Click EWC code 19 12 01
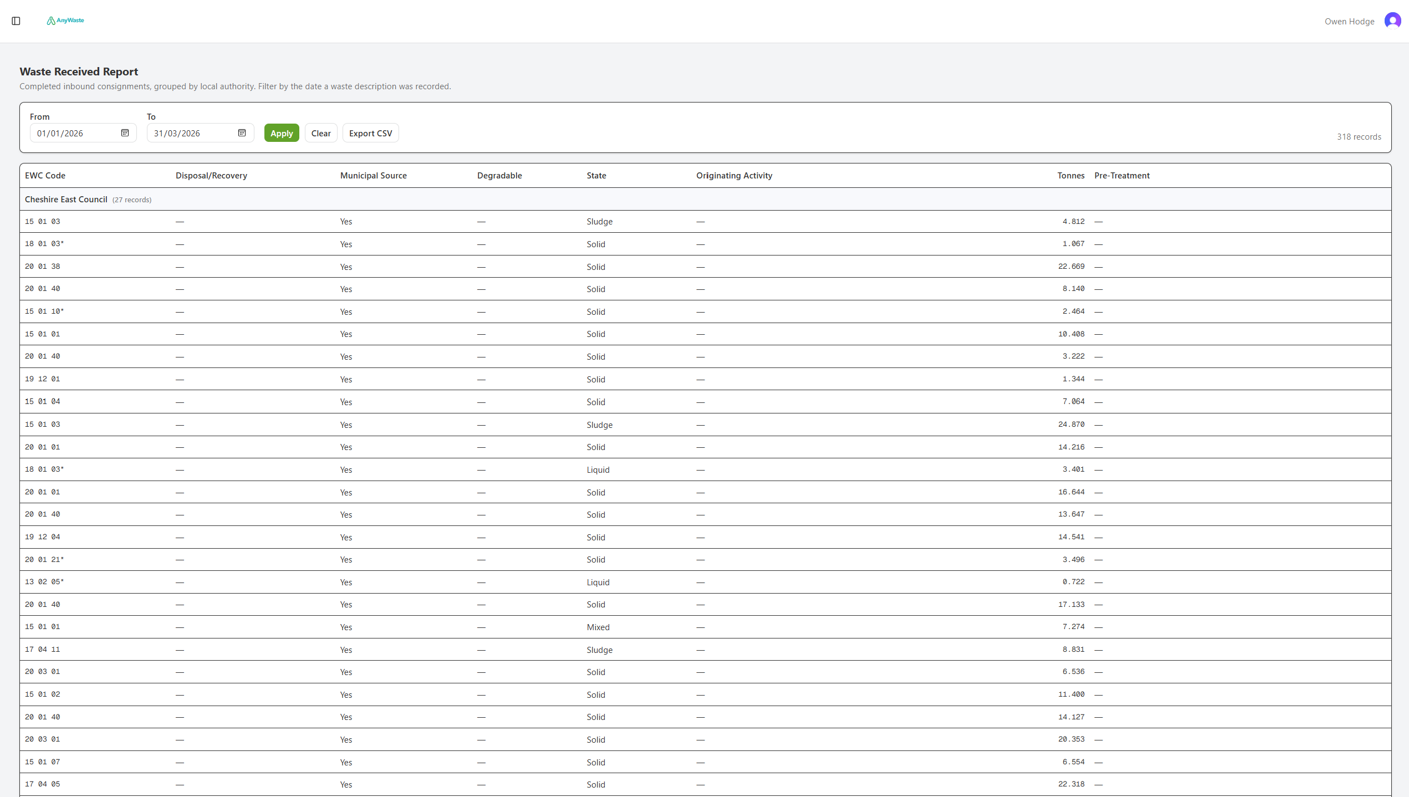The width and height of the screenshot is (1409, 797). tap(42, 379)
